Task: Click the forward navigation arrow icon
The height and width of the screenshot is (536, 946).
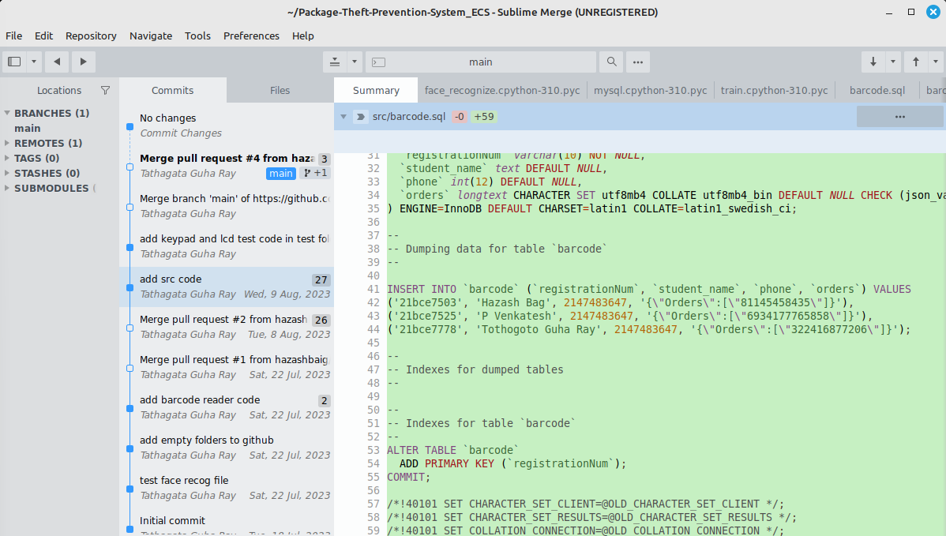Action: click(x=84, y=61)
